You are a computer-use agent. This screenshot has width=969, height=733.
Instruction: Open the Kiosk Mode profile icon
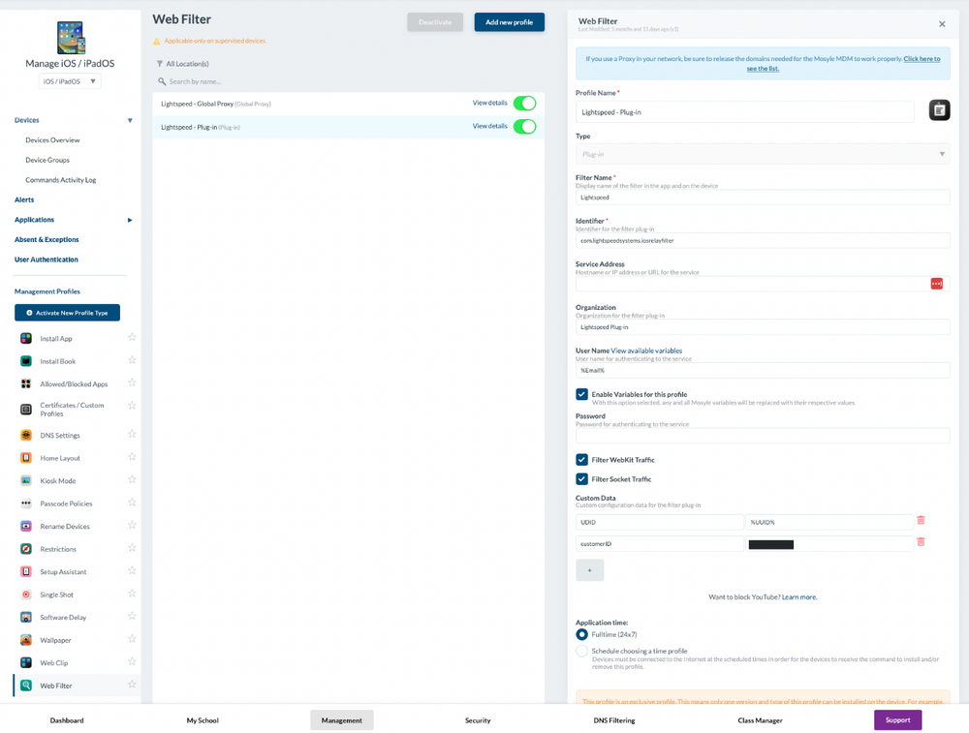(x=26, y=480)
